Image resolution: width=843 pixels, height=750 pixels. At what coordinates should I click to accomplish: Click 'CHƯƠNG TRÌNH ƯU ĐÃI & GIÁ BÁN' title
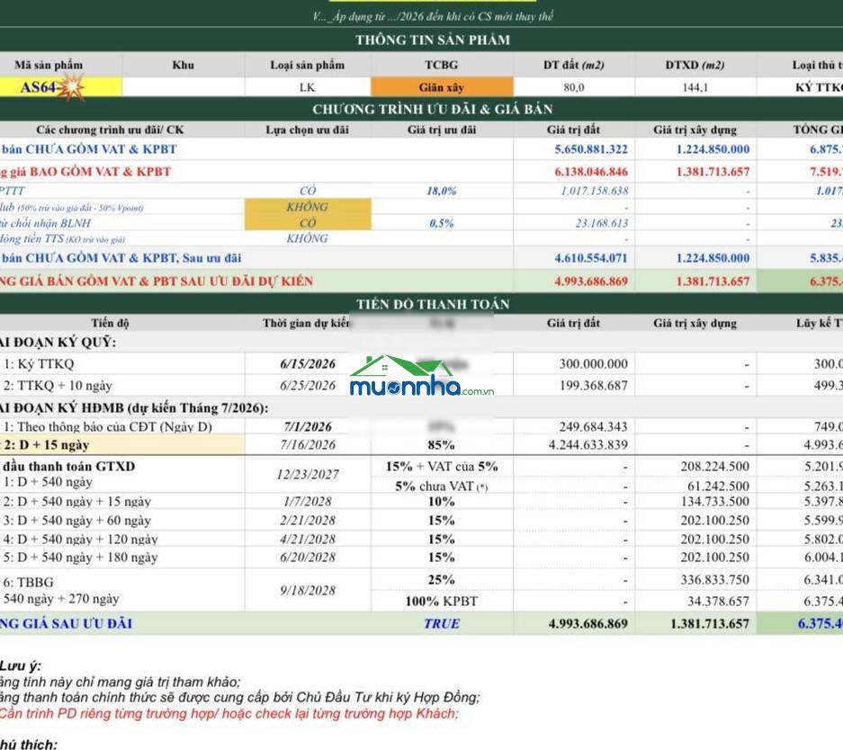432,109
